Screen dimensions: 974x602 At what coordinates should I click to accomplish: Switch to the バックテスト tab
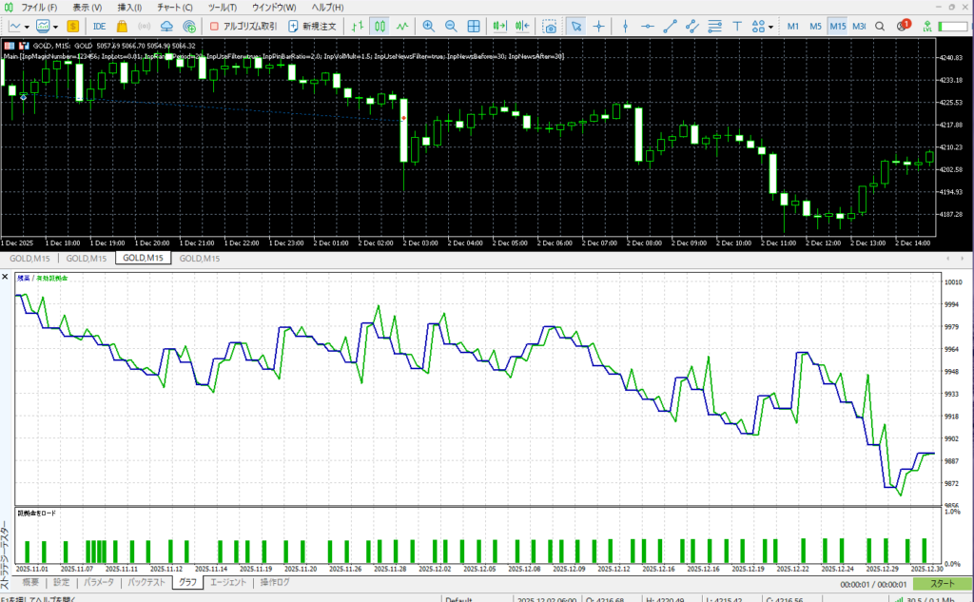(147, 582)
